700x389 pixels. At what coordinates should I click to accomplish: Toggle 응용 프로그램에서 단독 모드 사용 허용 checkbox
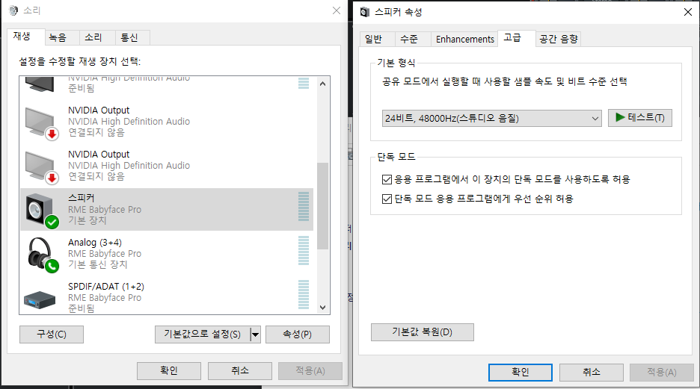[x=387, y=180]
